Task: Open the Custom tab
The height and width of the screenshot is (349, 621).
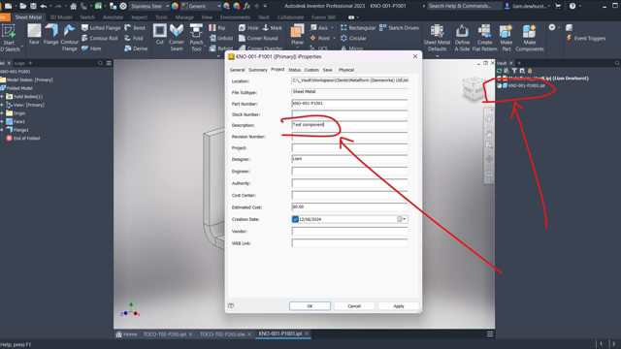Action: (311, 70)
